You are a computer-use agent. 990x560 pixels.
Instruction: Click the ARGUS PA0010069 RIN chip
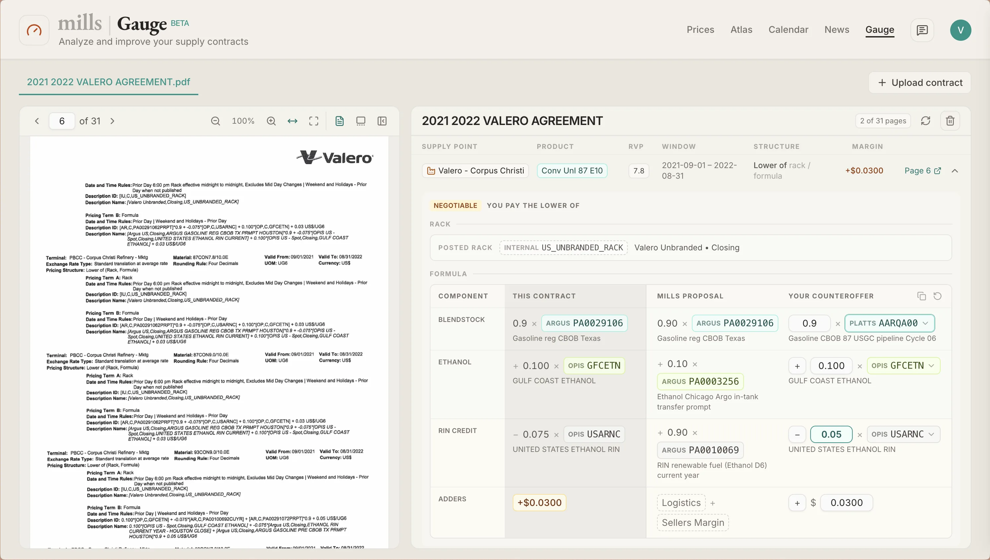[700, 450]
